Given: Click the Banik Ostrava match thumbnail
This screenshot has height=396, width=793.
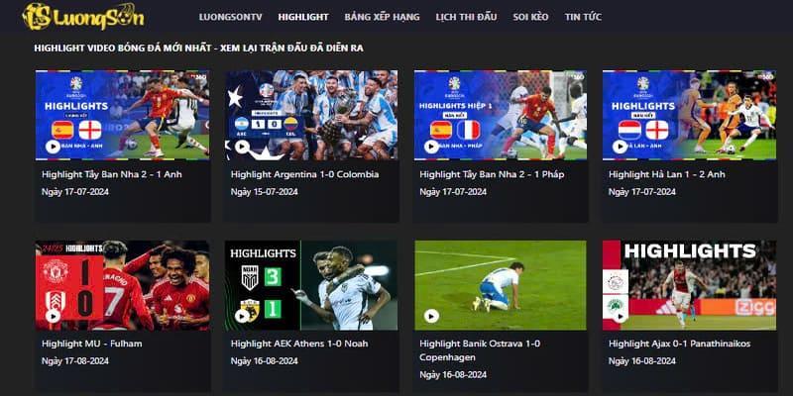Looking at the screenshot, I should coord(501,285).
